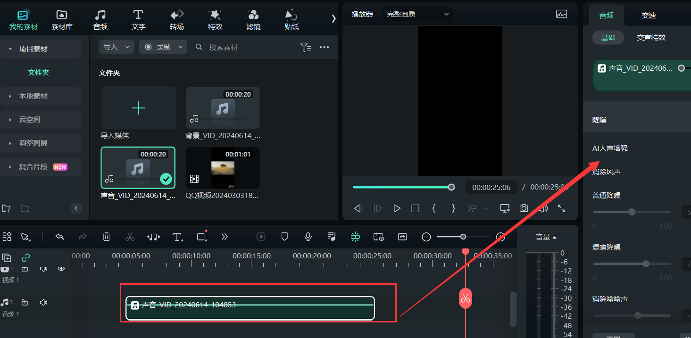The width and height of the screenshot is (691, 338).
Task: Switch to the 变速 speed tab
Action: tap(649, 15)
